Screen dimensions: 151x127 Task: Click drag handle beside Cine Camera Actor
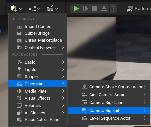pos(145,95)
